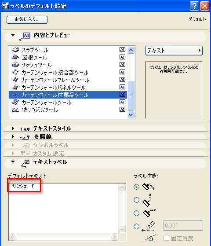Click the curtain wall tool grid icon
211x246 pixels.
15,102
